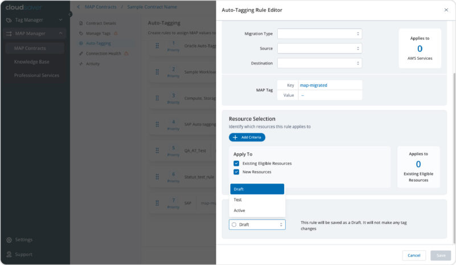Click the Support person icon
This screenshot has height=265, width=456.
point(9,255)
